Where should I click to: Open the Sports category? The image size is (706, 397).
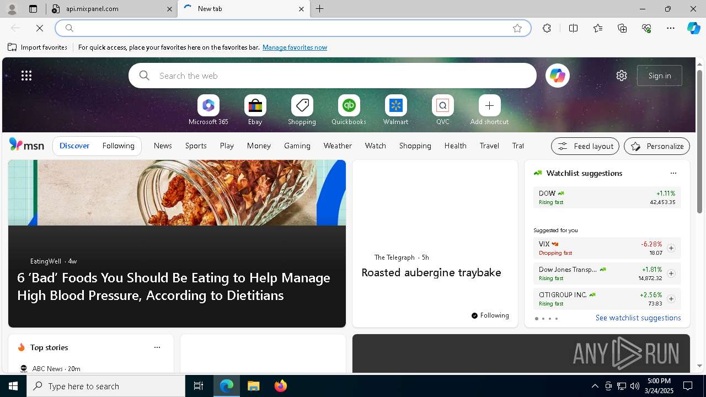(x=196, y=146)
